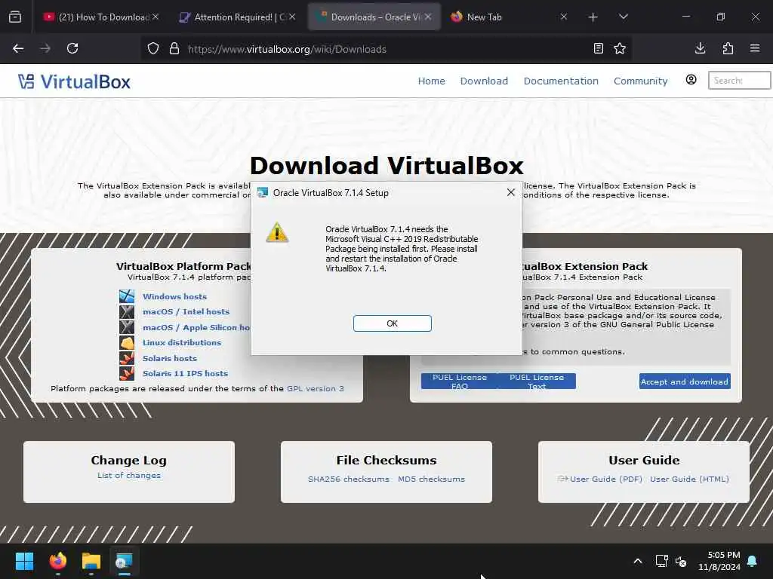Viewport: 773px width, 579px height.
Task: Go back with the browser back arrow
Action: pyautogui.click(x=18, y=48)
